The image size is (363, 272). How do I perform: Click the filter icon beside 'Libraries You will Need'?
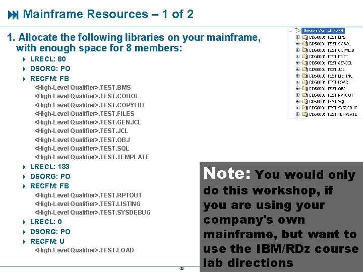tap(298, 30)
